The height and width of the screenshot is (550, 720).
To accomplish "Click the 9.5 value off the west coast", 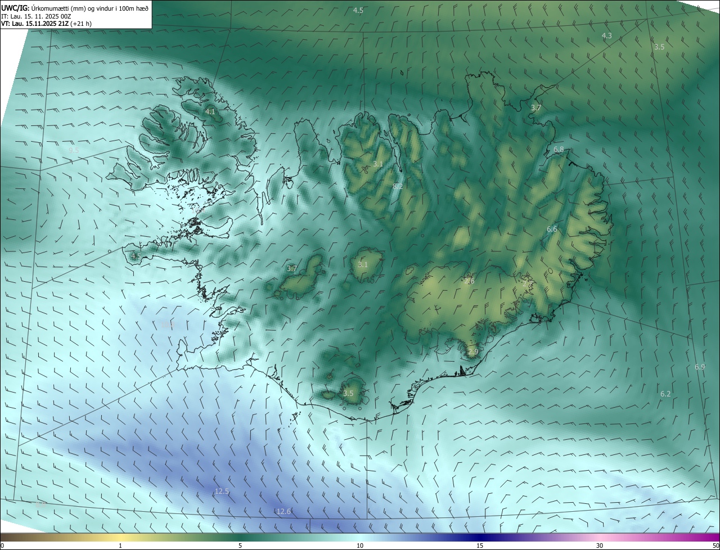I will [x=74, y=150].
